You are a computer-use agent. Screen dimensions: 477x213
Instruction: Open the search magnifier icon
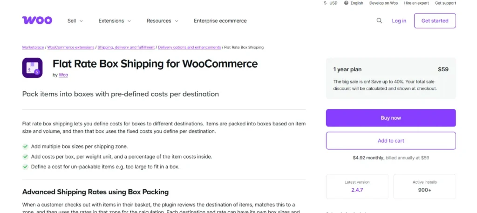(x=379, y=21)
